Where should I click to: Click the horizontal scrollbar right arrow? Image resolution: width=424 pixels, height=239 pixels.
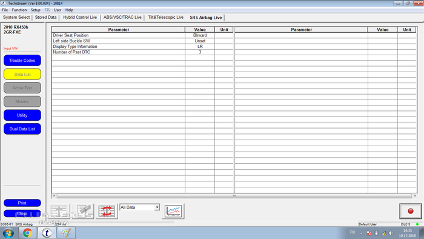(415, 196)
